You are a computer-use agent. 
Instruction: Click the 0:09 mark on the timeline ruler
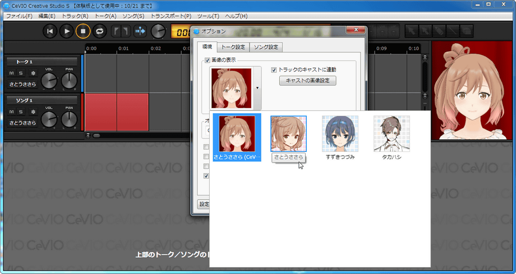[x=381, y=48]
